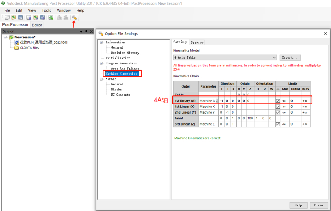
Task: Click the Save Session disk icon
Action: [20, 17]
